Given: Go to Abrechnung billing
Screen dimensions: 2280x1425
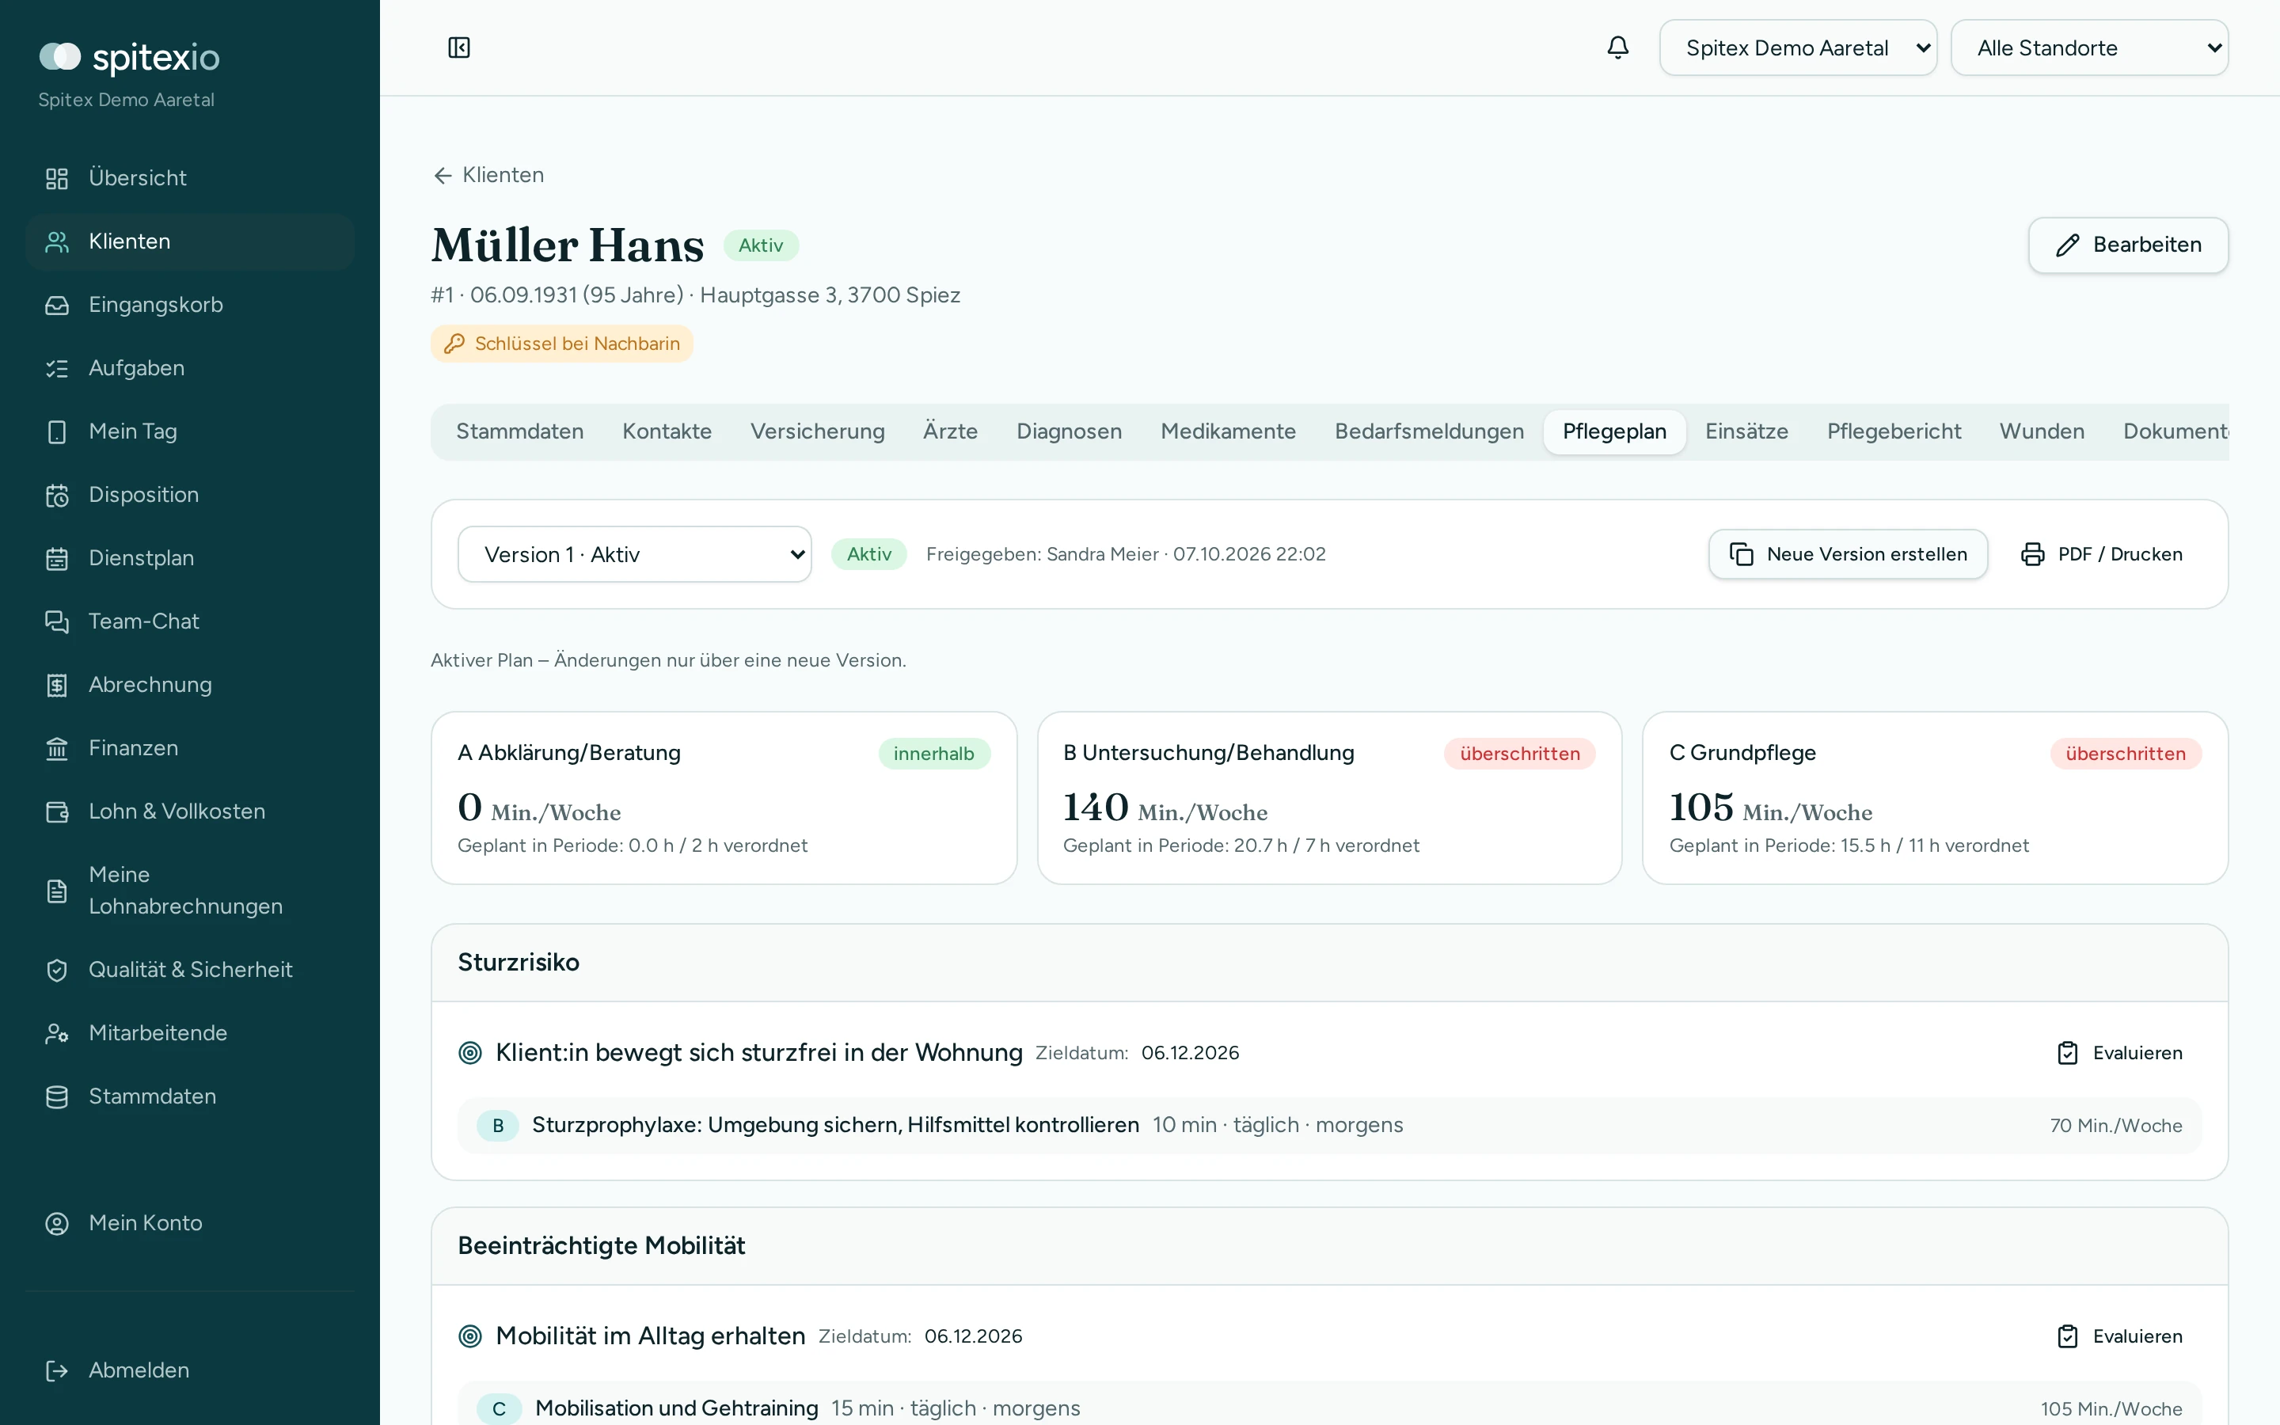Looking at the screenshot, I should point(189,684).
